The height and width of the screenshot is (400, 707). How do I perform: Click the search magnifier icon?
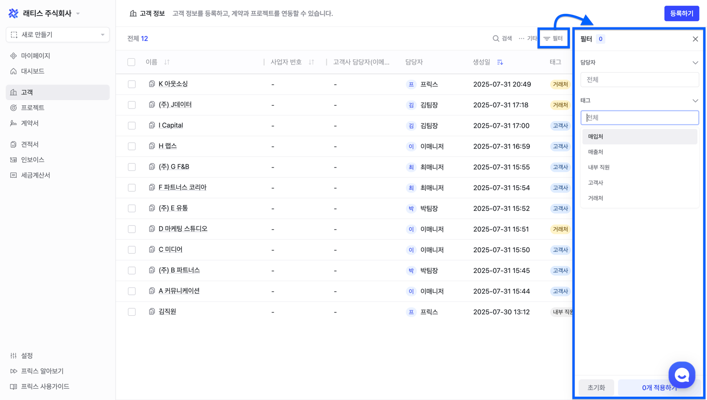(496, 39)
